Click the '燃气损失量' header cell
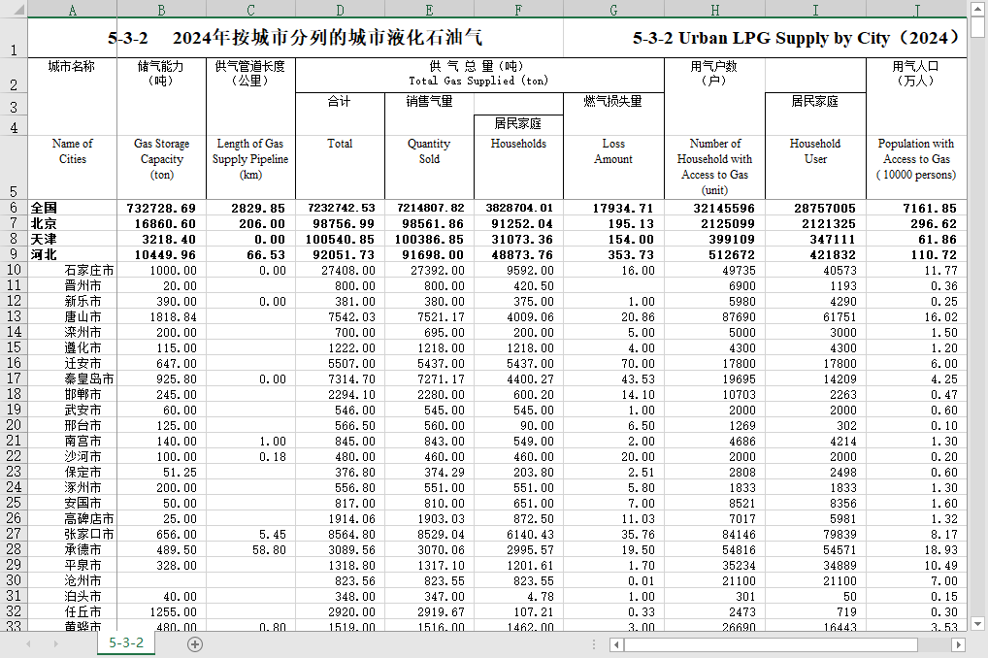Viewport: 988px width, 658px height. (613, 102)
